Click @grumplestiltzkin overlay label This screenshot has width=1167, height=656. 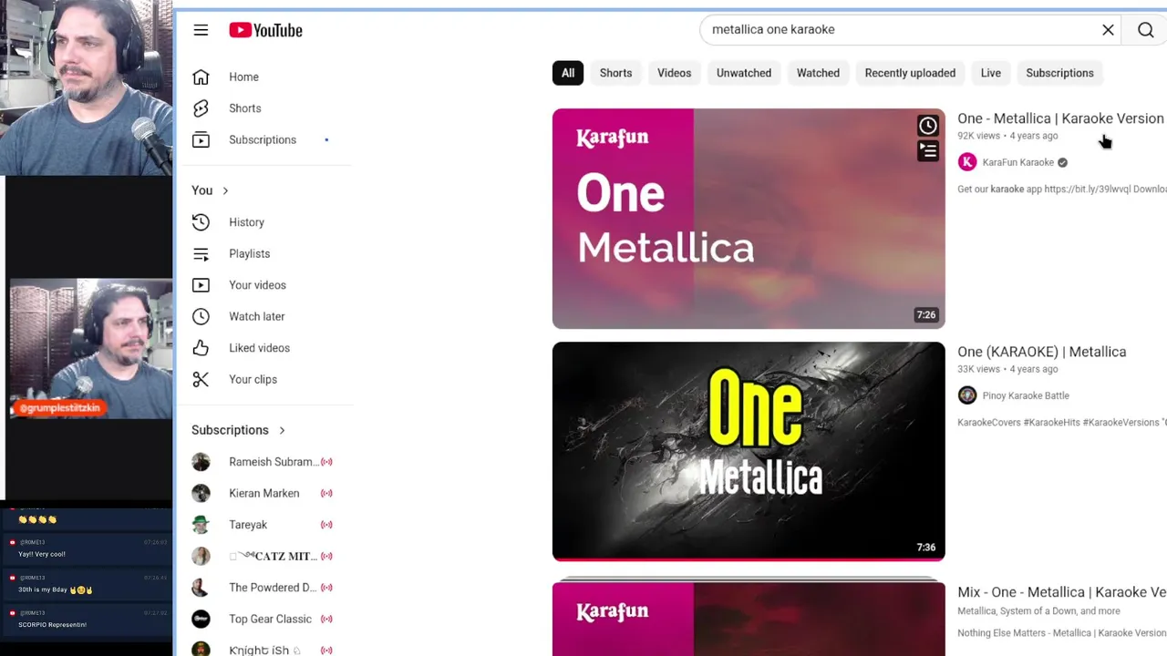(x=59, y=408)
